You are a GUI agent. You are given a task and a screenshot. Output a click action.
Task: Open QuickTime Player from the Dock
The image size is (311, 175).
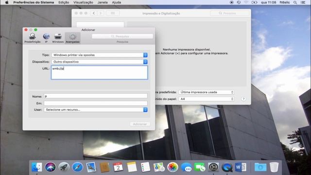point(227,167)
